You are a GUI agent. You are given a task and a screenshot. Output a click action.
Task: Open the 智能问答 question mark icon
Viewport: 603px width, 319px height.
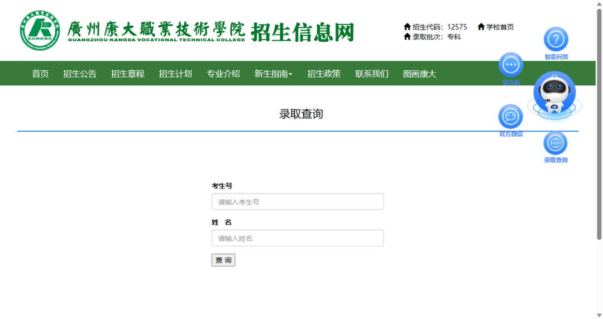pyautogui.click(x=556, y=39)
